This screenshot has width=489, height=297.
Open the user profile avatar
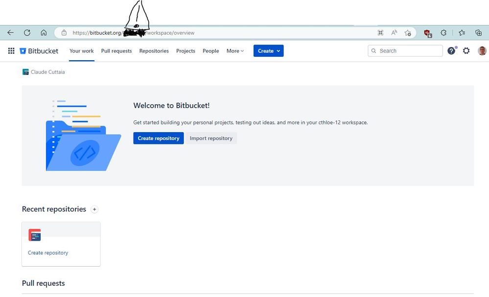pyautogui.click(x=482, y=51)
